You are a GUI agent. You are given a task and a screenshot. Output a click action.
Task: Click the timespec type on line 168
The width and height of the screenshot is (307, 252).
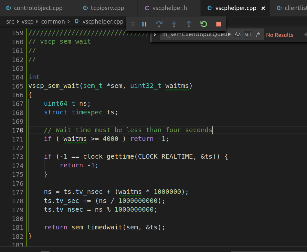coord(87,112)
